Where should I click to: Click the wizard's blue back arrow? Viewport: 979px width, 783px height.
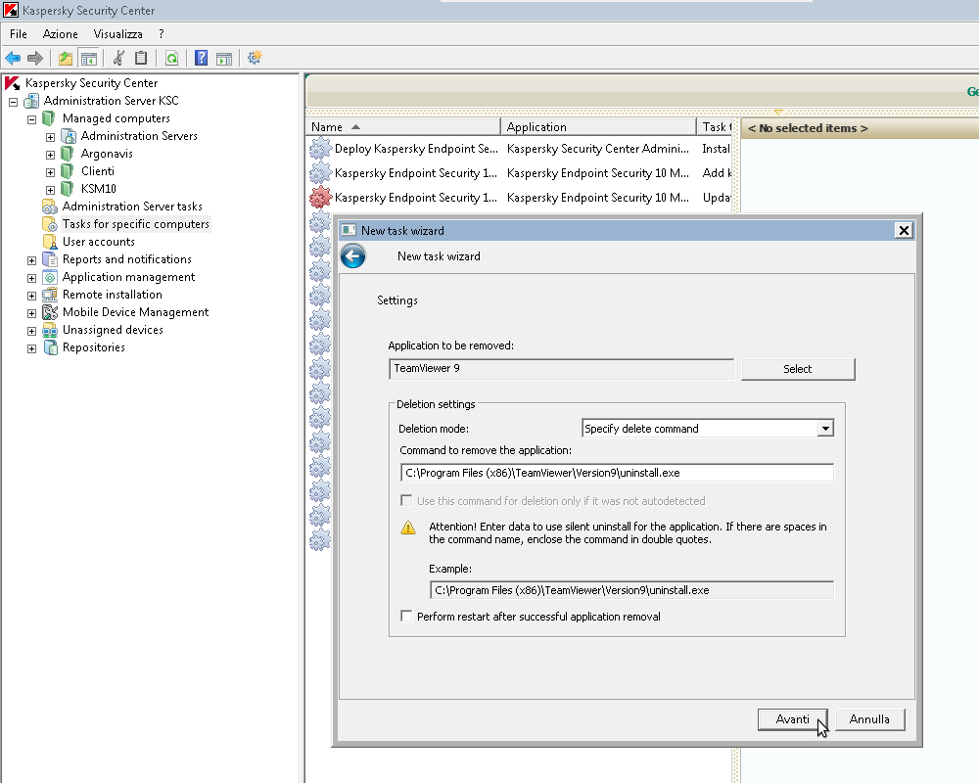tap(352, 256)
